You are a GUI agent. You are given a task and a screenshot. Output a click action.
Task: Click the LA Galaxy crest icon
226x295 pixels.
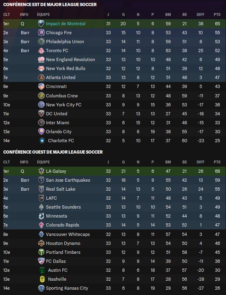[41, 171]
